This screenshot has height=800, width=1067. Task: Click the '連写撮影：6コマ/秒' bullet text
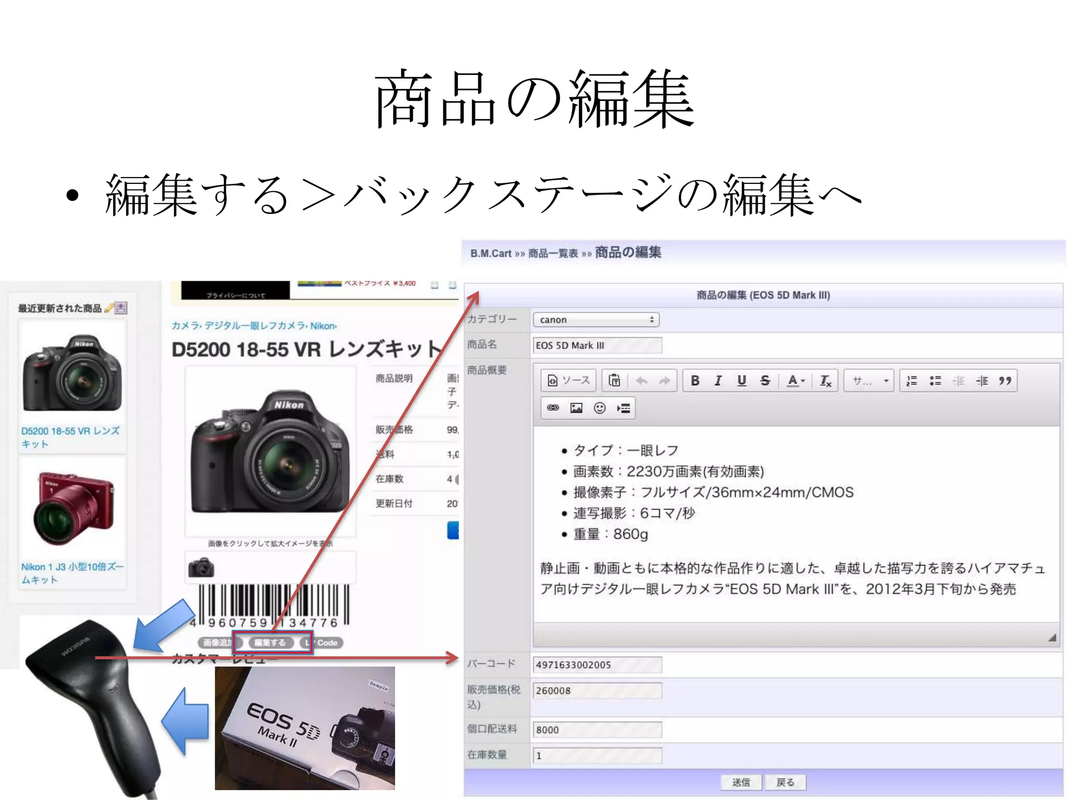click(x=634, y=513)
